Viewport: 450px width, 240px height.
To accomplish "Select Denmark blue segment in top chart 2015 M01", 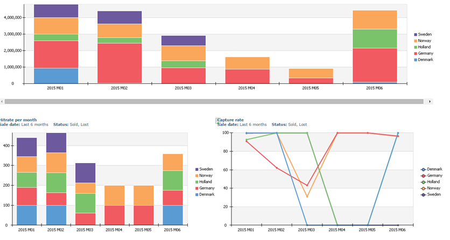I will coord(56,76).
